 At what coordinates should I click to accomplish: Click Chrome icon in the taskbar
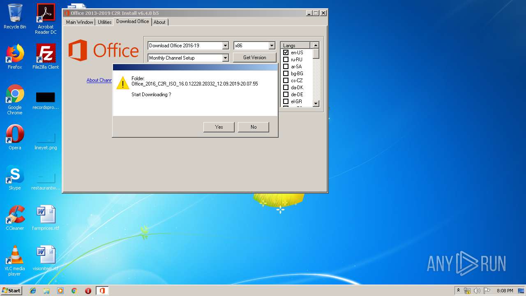(74, 291)
